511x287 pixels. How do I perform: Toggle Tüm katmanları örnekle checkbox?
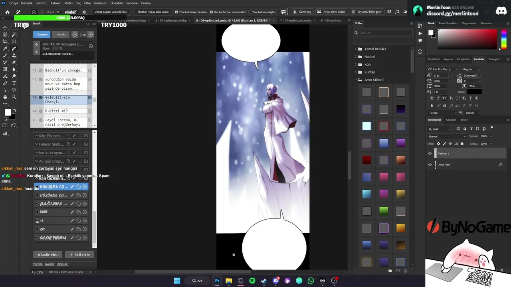(x=177, y=12)
